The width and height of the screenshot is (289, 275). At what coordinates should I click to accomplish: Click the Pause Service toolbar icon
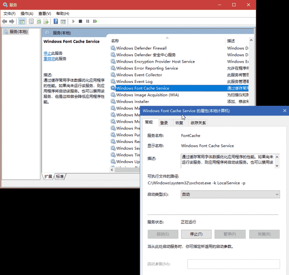pyautogui.click(x=88, y=22)
